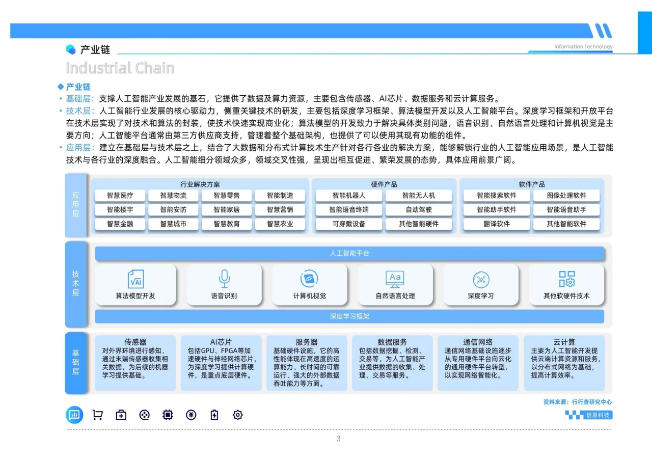Click the blue hexagon icon beside 产业链
Image resolution: width=652 pixels, height=461 pixels.
click(71, 49)
